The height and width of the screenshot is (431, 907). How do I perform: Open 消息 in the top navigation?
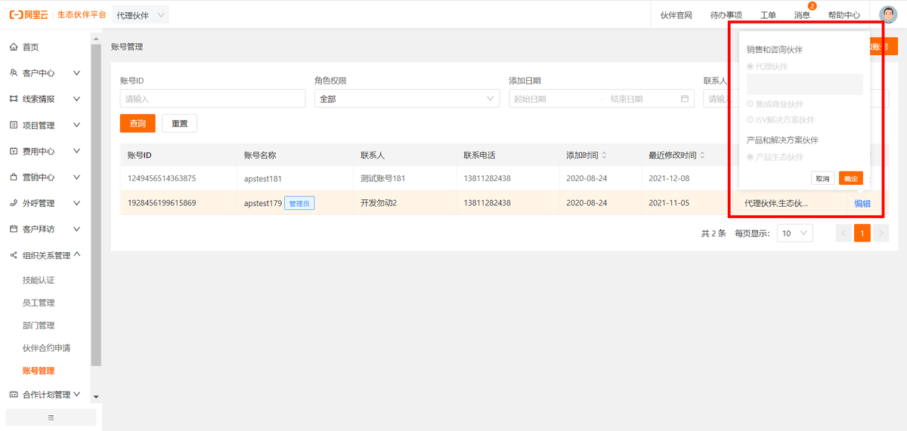click(x=802, y=15)
